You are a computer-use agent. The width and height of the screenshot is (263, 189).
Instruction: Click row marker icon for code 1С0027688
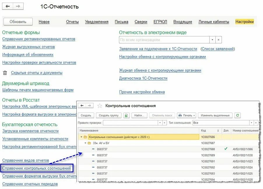[x=93, y=149]
